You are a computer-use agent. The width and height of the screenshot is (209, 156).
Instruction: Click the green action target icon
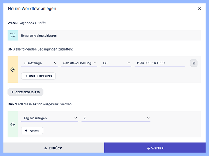pos(13,125)
